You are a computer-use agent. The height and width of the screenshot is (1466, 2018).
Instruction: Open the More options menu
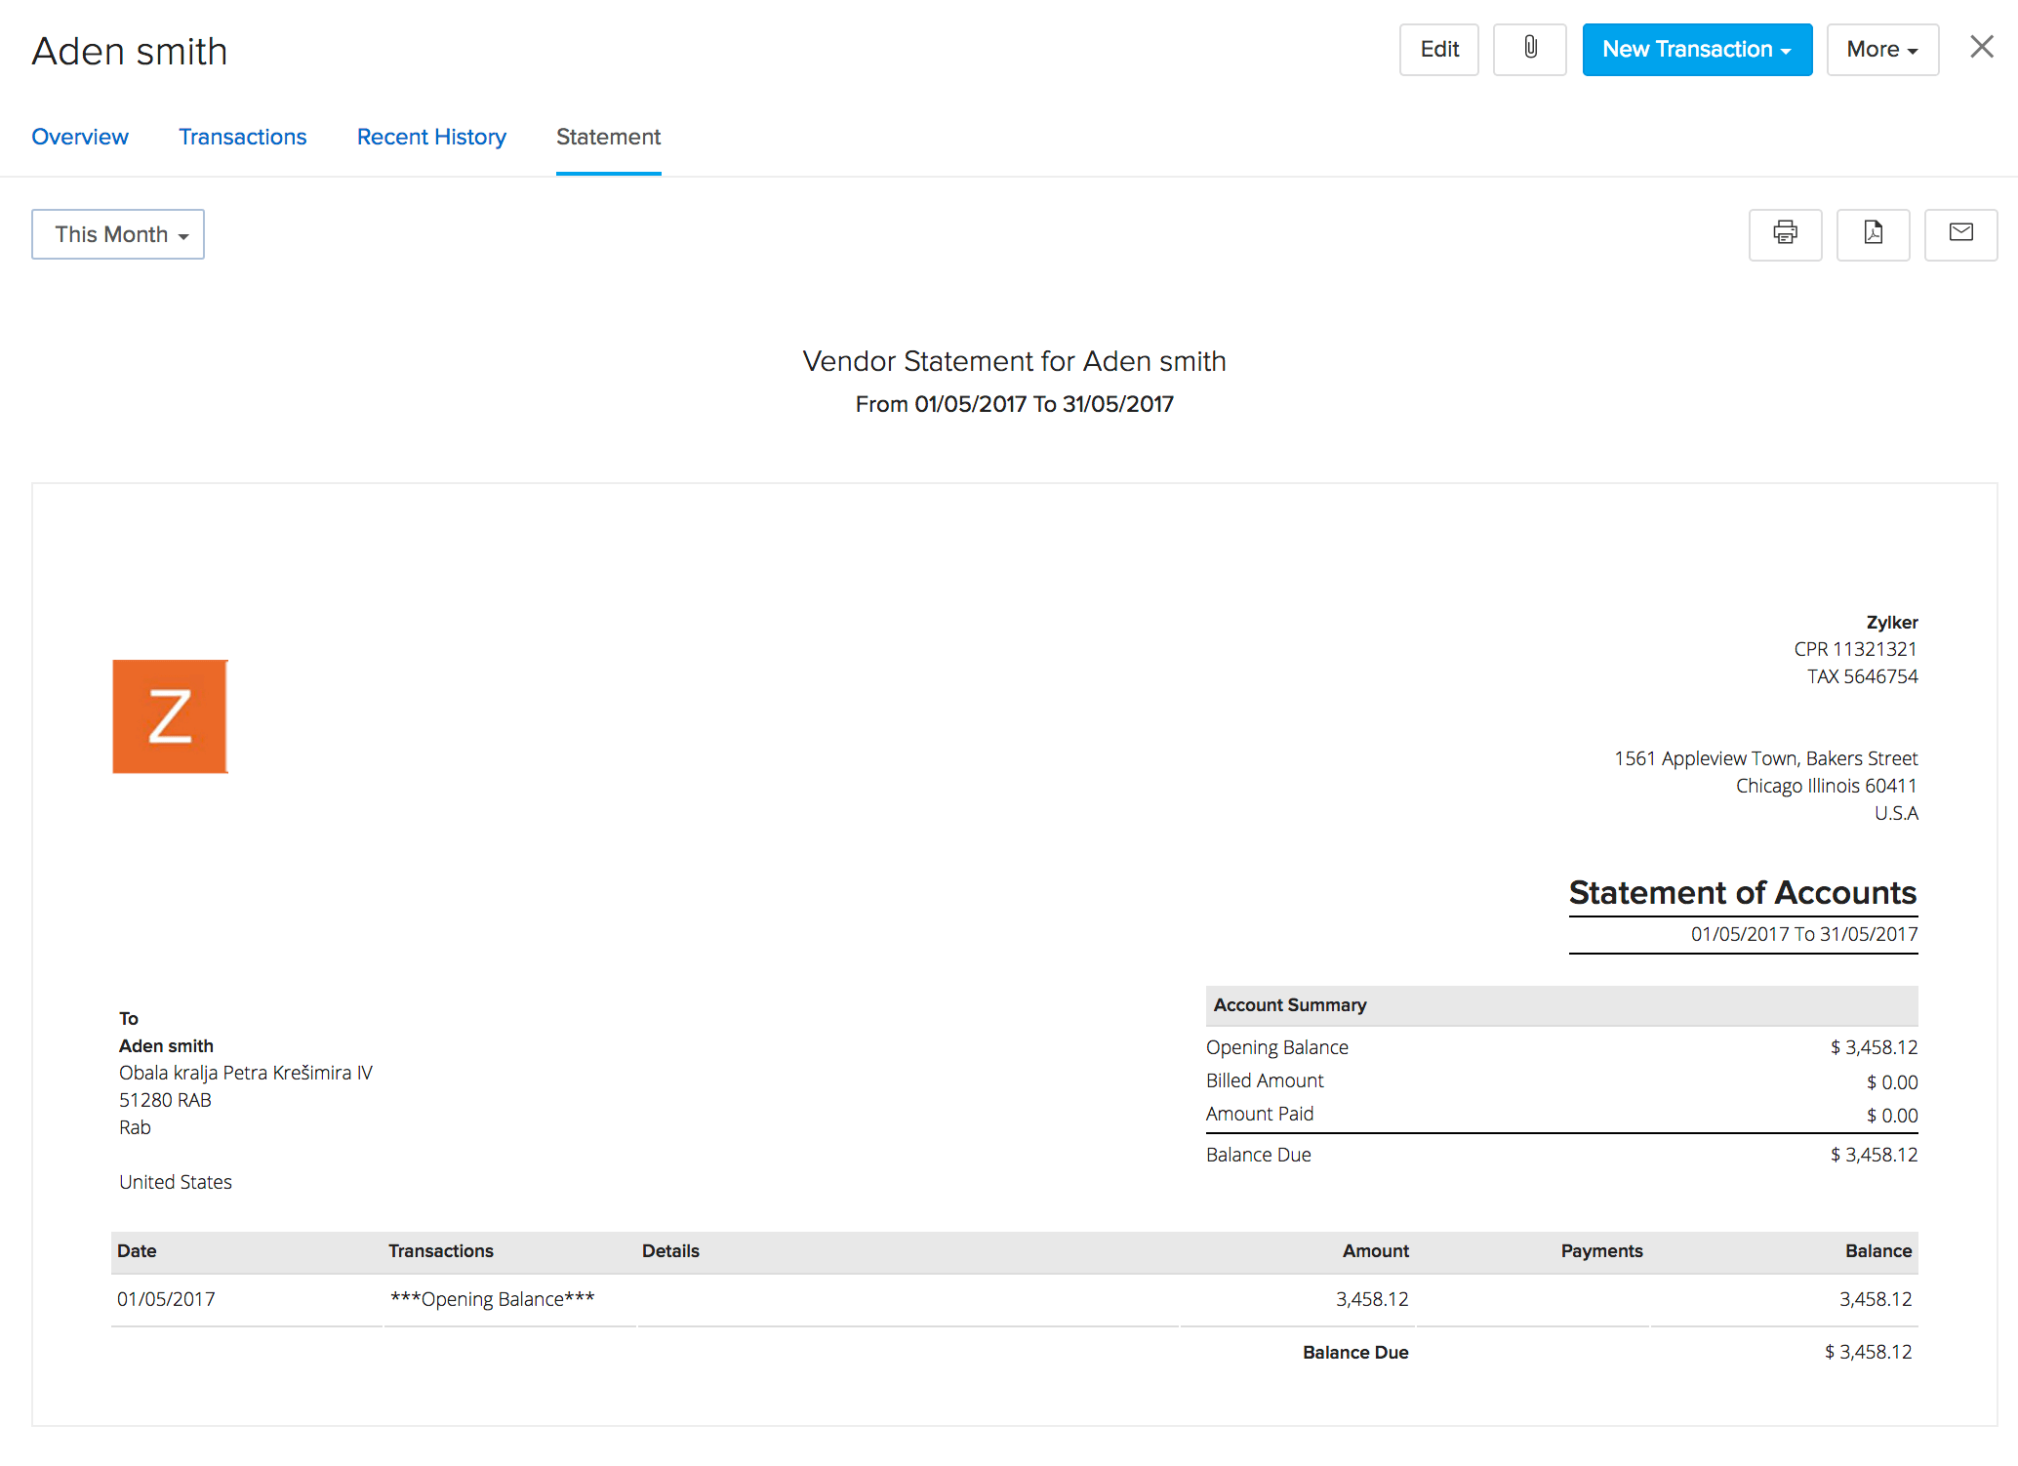pyautogui.click(x=1881, y=49)
